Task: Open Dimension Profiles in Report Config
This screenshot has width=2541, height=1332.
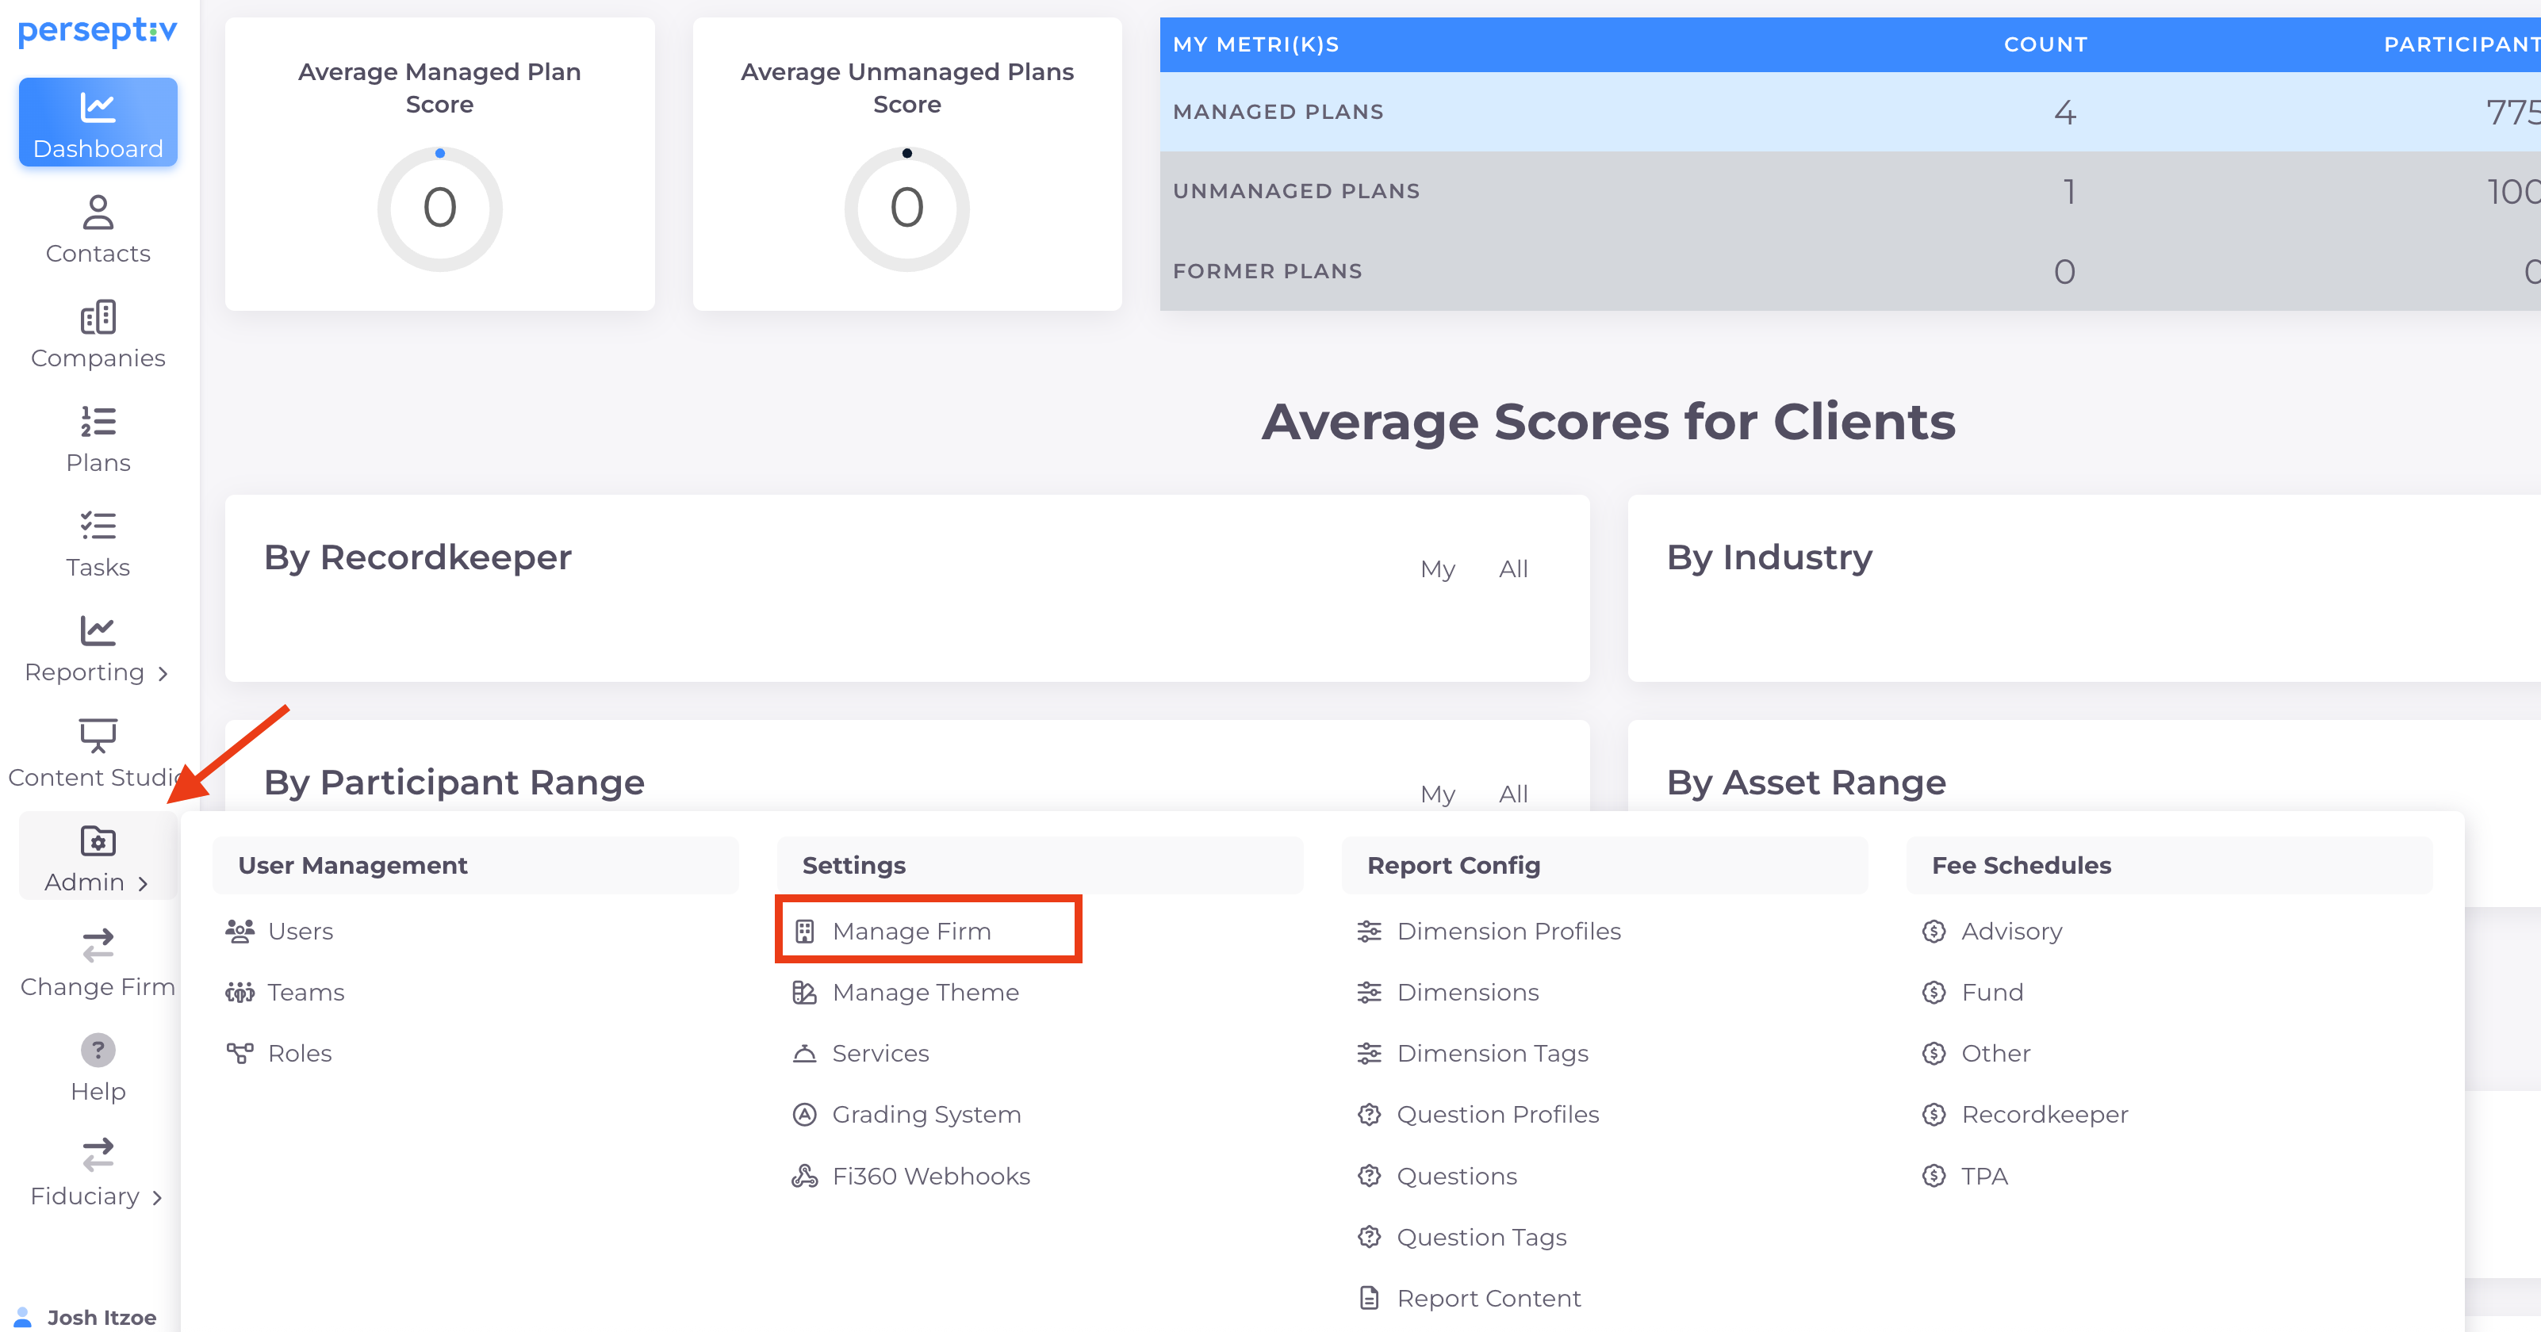Action: [x=1508, y=931]
